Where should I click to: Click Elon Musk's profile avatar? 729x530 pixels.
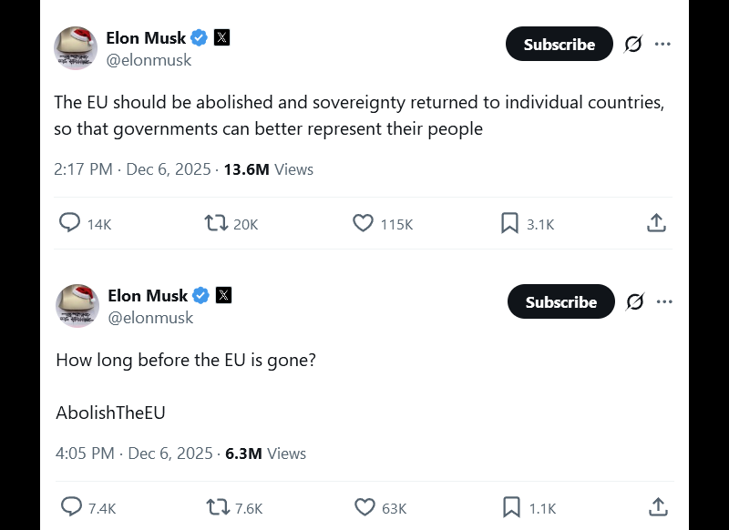[x=76, y=48]
